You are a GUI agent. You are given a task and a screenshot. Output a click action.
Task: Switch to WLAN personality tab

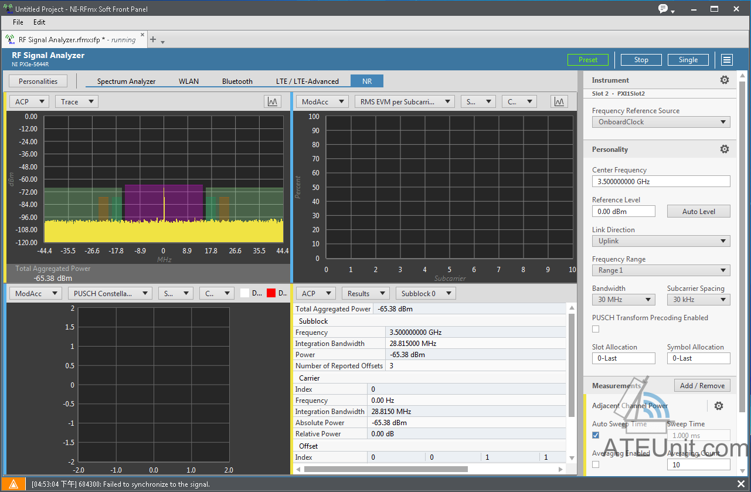[x=189, y=81]
